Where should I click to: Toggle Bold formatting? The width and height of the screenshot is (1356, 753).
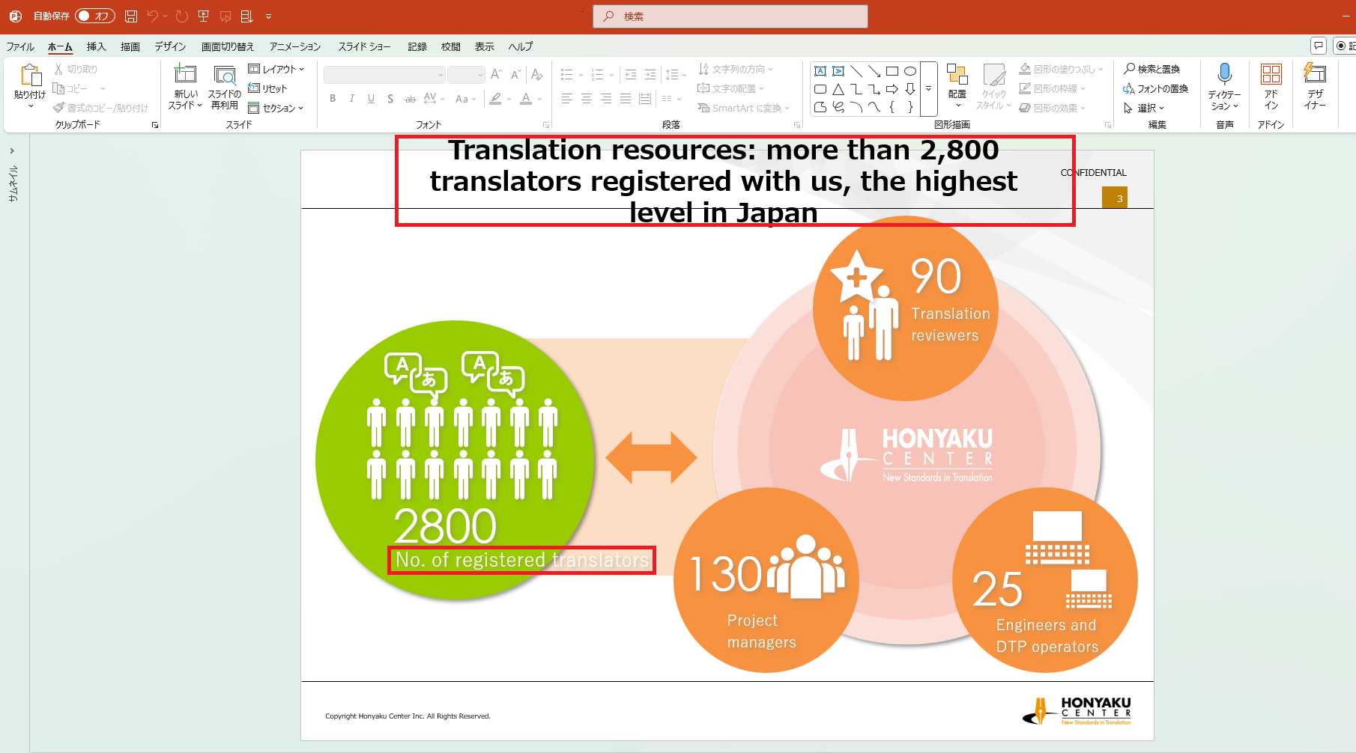333,99
